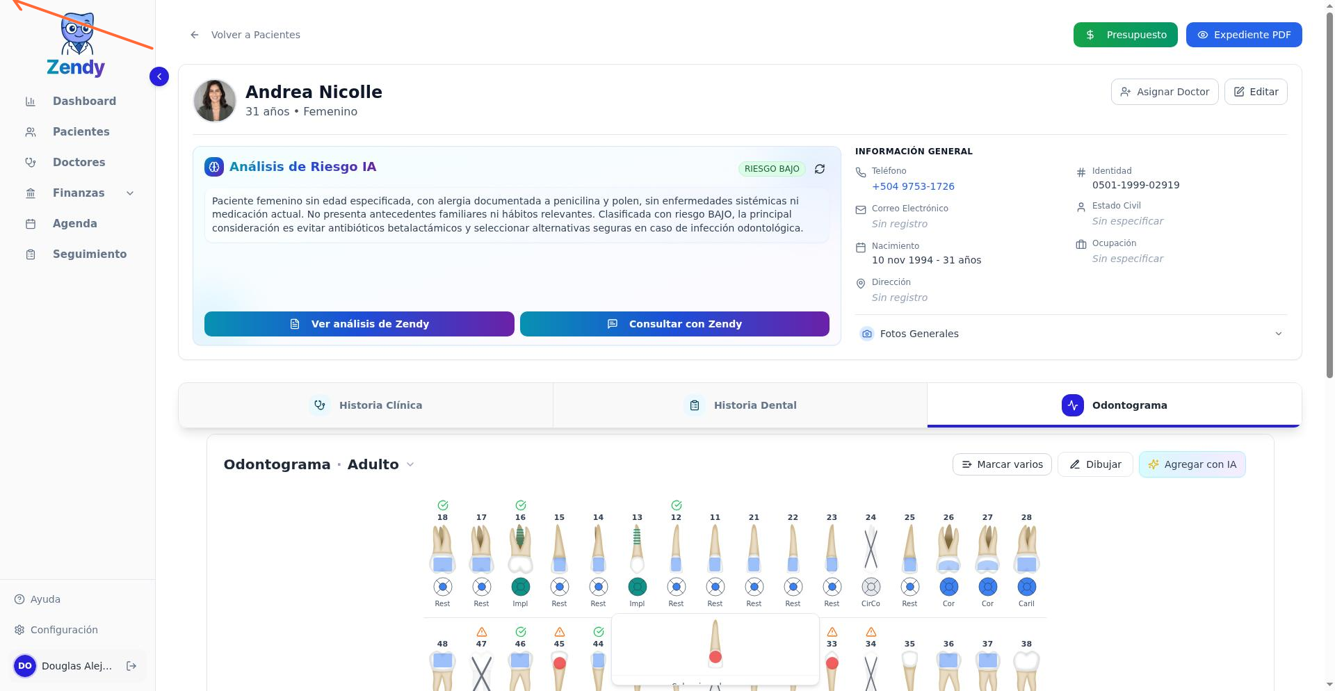Image resolution: width=1335 pixels, height=691 pixels.
Task: Expand the Fotos Generales section
Action: pyautogui.click(x=1071, y=334)
